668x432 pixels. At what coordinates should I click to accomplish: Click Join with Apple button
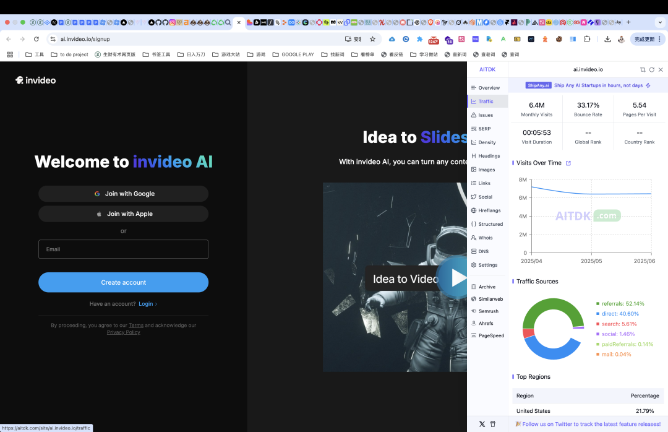(x=124, y=214)
